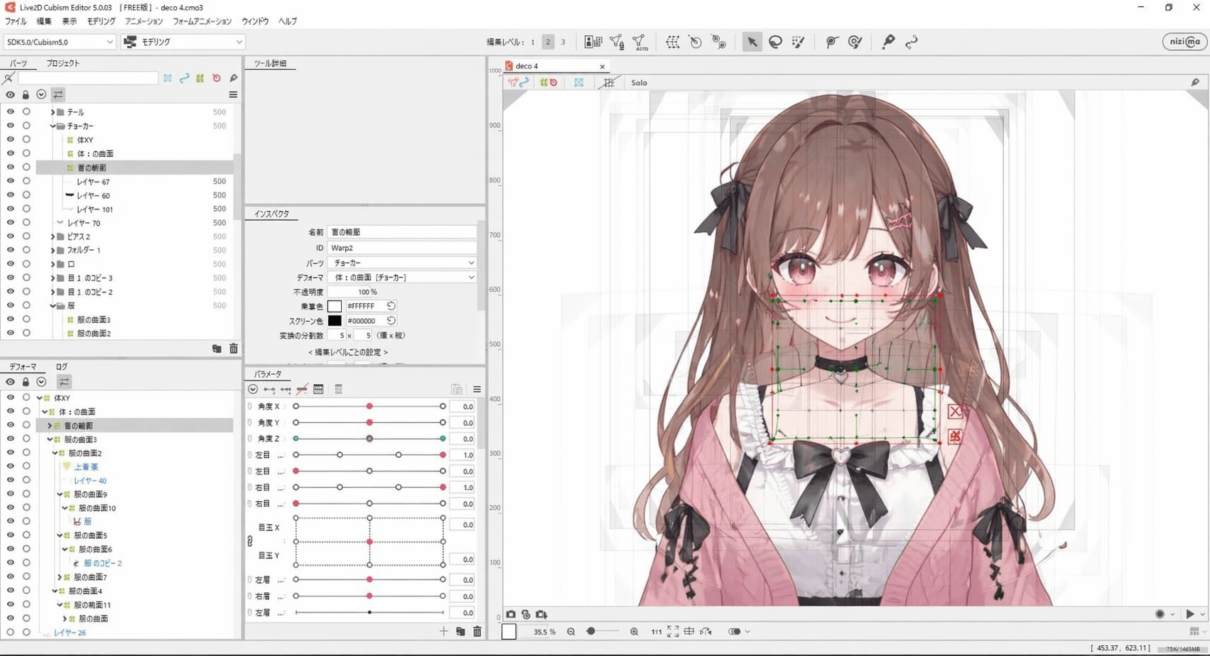The width and height of the screenshot is (1210, 656).
Task: Select the lasso selection tool
Action: 775,42
